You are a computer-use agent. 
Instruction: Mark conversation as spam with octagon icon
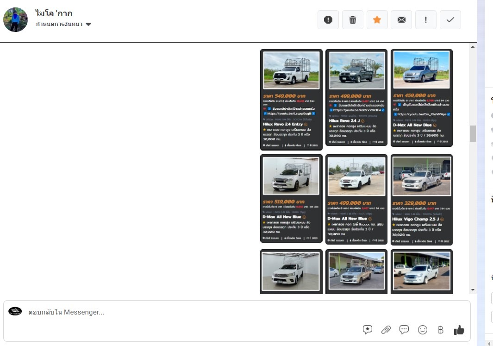tap(328, 20)
